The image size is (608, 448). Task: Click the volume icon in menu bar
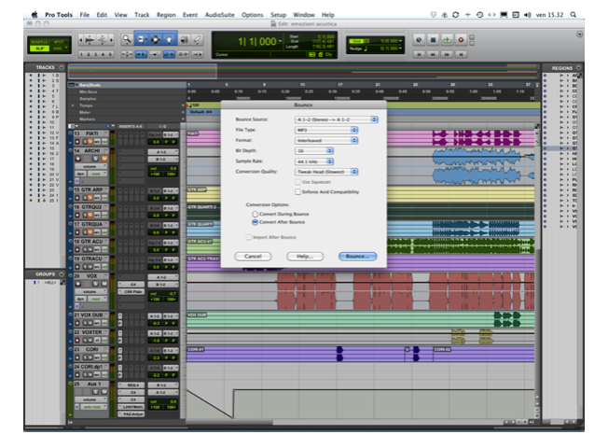coord(528,15)
